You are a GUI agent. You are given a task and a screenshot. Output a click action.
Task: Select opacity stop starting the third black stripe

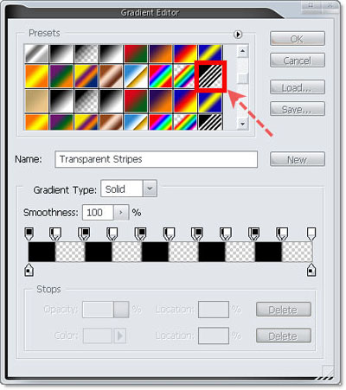pos(141,233)
